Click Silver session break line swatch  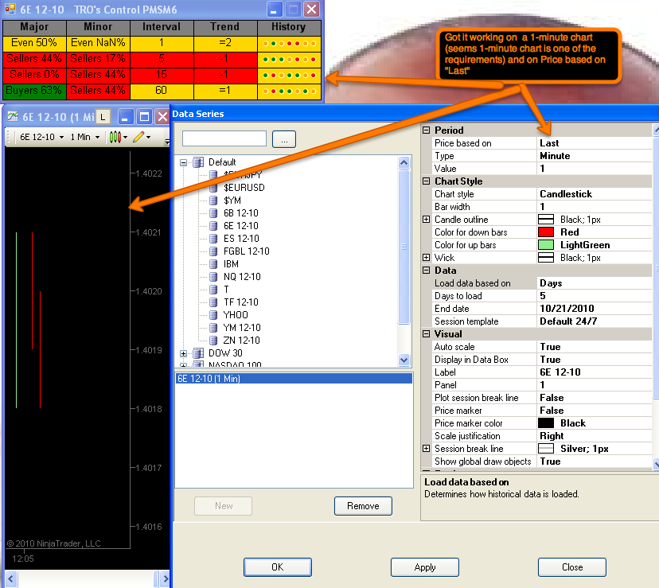(x=546, y=449)
